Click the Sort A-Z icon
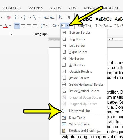The height and width of the screenshot is (140, 123). click(x=61, y=17)
